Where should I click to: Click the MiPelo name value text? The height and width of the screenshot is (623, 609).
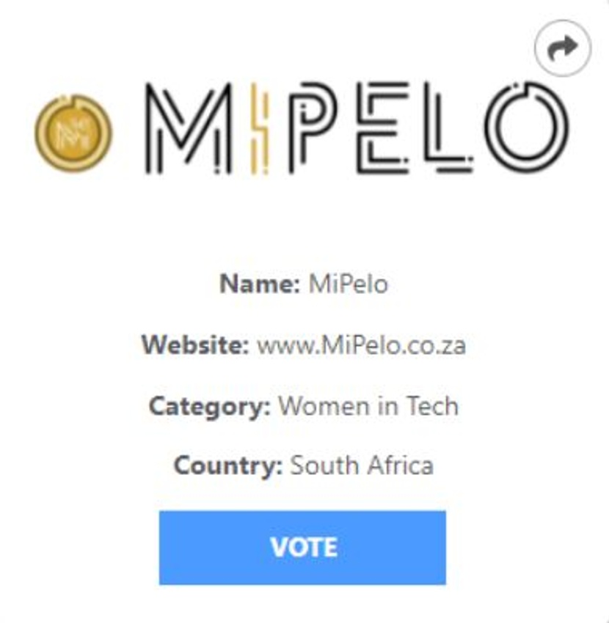pyautogui.click(x=348, y=284)
